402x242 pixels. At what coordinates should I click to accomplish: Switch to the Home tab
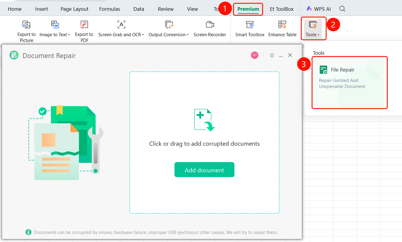coord(15,9)
